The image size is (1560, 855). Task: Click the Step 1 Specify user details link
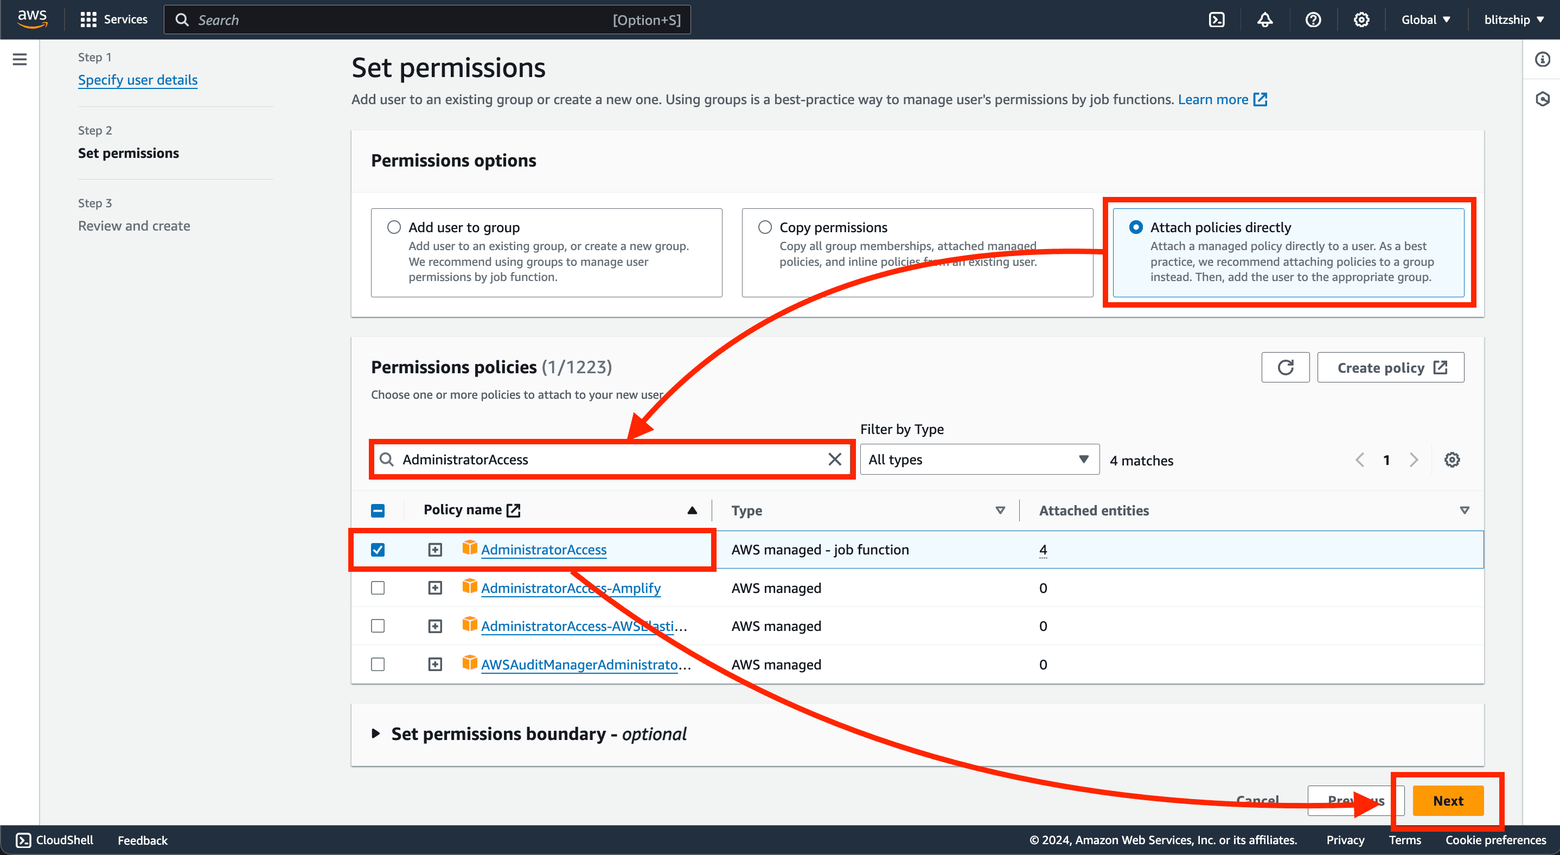(x=137, y=79)
